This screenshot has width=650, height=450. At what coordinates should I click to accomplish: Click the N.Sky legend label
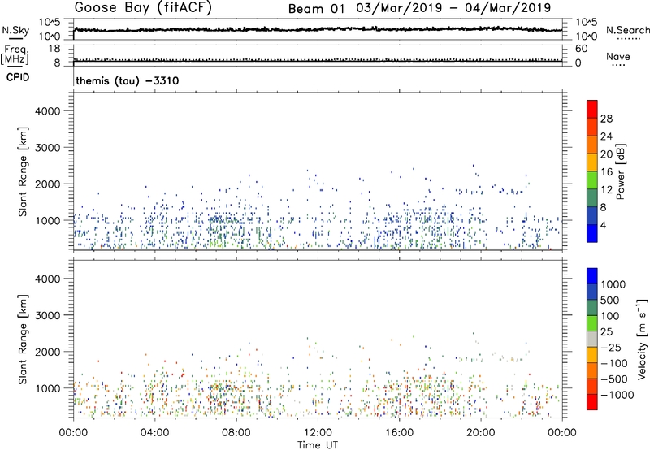[x=15, y=30]
